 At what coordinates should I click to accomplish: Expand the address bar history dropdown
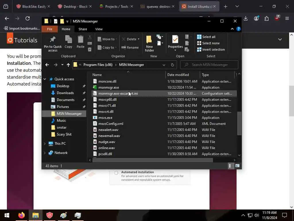tap(164, 65)
